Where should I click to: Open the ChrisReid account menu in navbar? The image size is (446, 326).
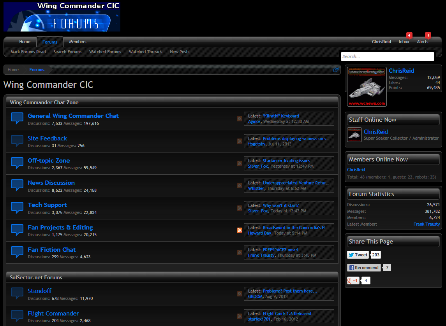click(381, 42)
